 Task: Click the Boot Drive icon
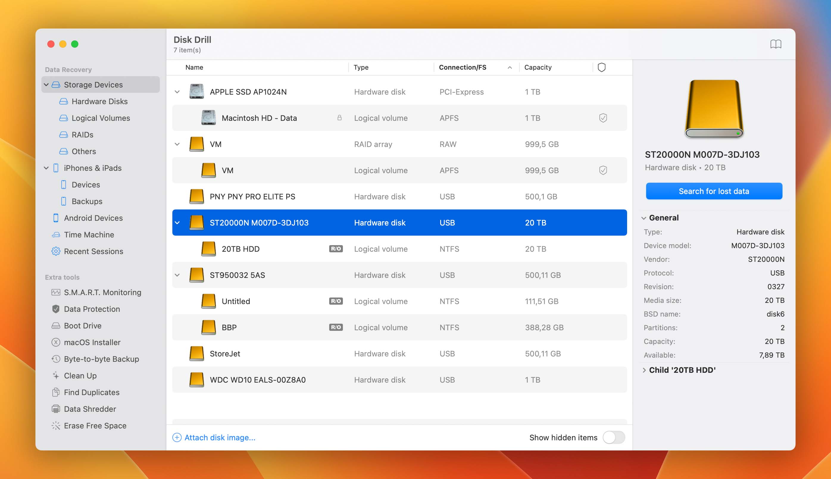tap(54, 325)
